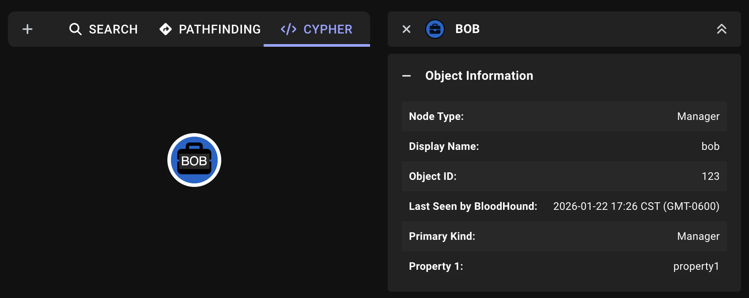Image resolution: width=749 pixels, height=298 pixels.
Task: Expand the BOB entity panel header
Action: point(467,29)
